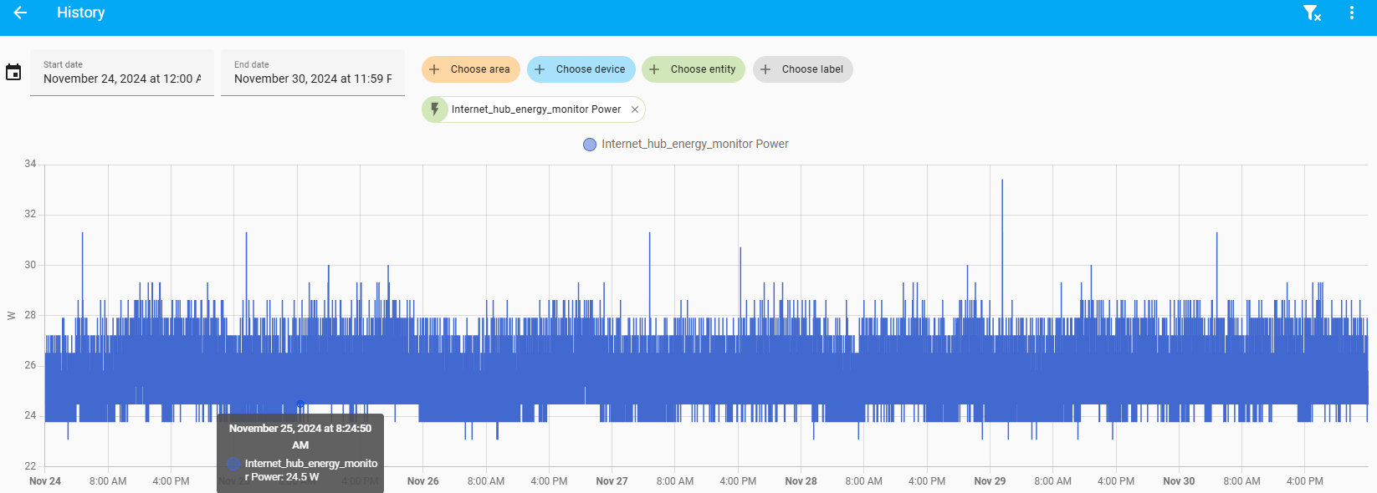Viewport: 1377px width, 493px height.
Task: Open the Choose device picker
Action: [x=590, y=69]
